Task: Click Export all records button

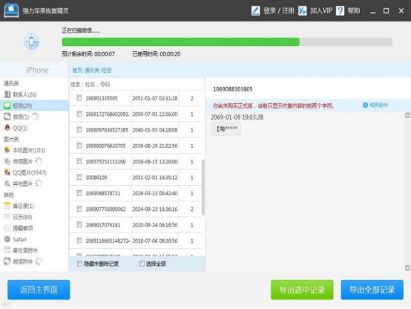Action: (x=372, y=290)
